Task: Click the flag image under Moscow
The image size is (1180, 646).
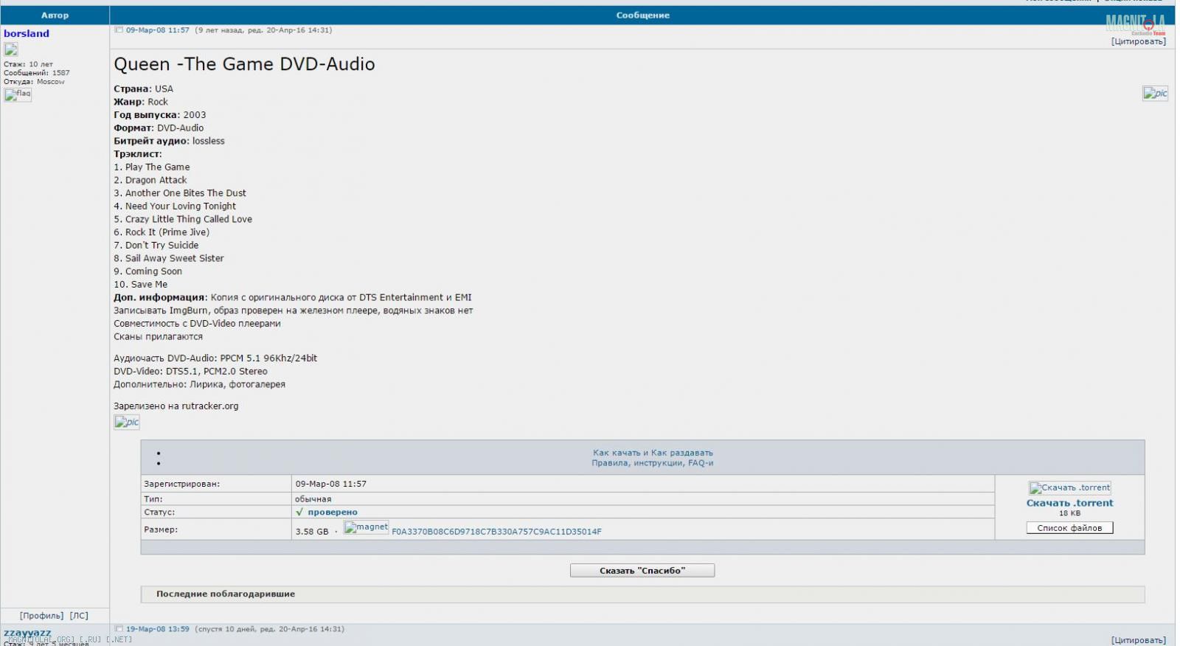Action: coord(18,94)
